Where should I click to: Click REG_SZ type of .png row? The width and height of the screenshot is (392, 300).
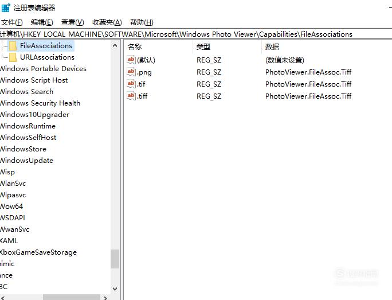[x=209, y=72]
